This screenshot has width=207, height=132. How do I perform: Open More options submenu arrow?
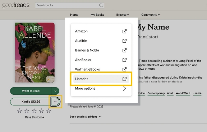click(x=124, y=88)
